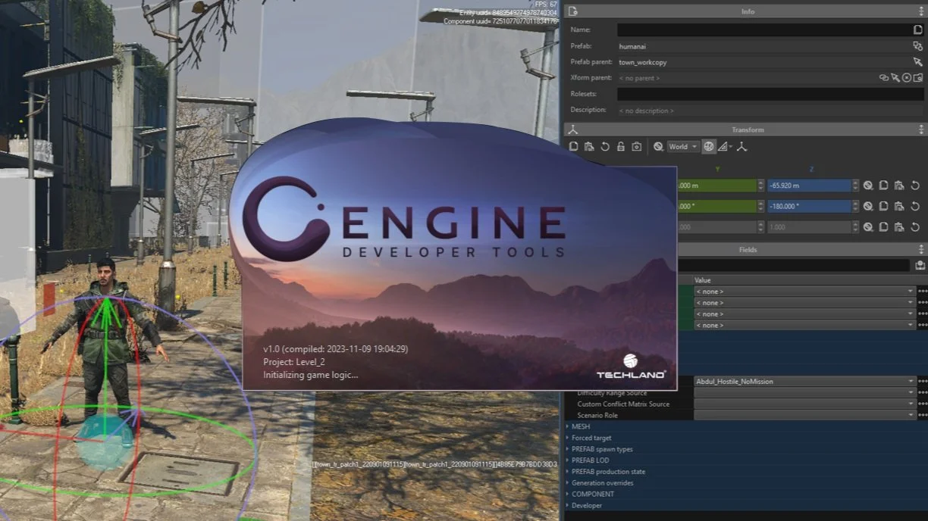Reset the -65.920 m position row
Image resolution: width=928 pixels, height=521 pixels.
tap(915, 186)
